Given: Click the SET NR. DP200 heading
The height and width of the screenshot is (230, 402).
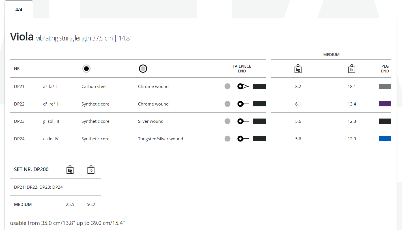Looking at the screenshot, I should coord(31,169).
